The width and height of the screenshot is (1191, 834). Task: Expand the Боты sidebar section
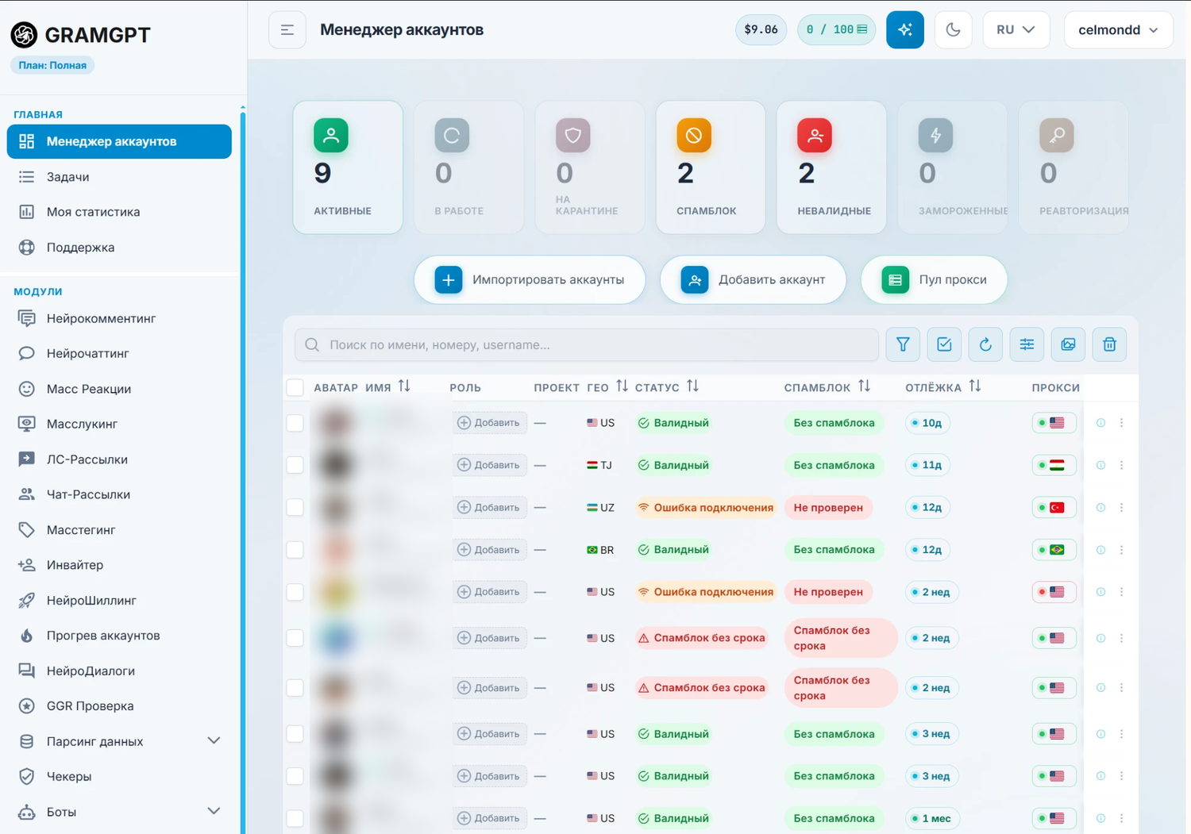point(214,812)
